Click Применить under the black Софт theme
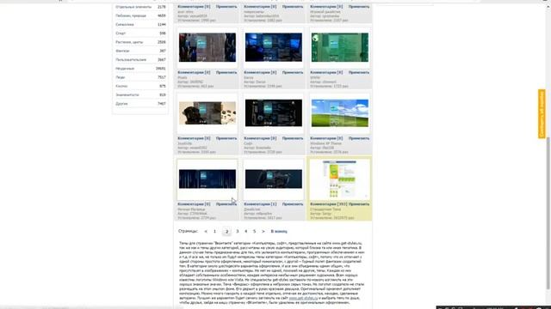 (x=293, y=138)
